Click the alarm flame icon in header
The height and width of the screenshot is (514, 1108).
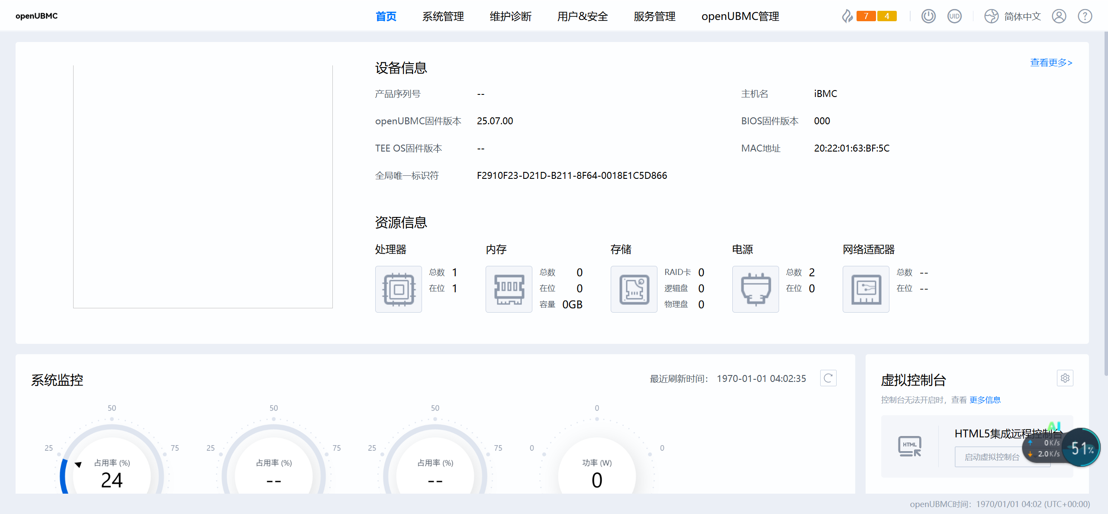click(x=847, y=16)
